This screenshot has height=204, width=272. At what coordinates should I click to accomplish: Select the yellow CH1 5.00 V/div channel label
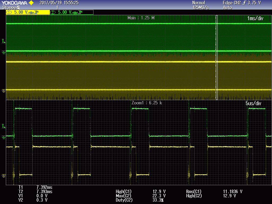click(28, 12)
